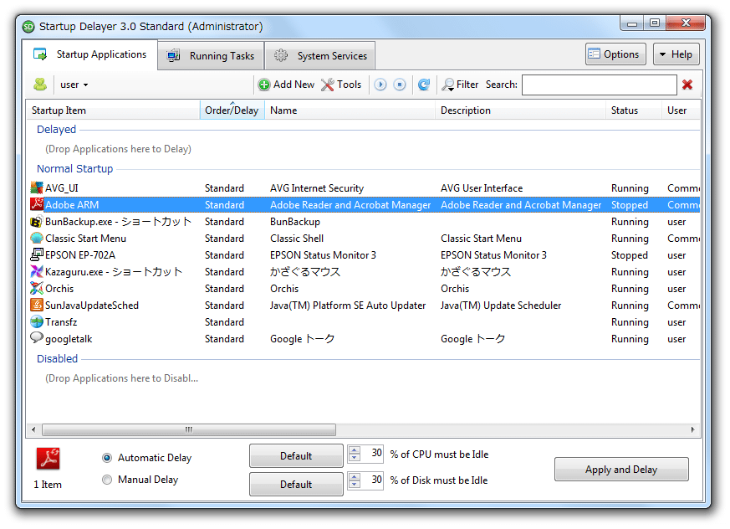
Task: Clear search with the red X
Action: 687,85
